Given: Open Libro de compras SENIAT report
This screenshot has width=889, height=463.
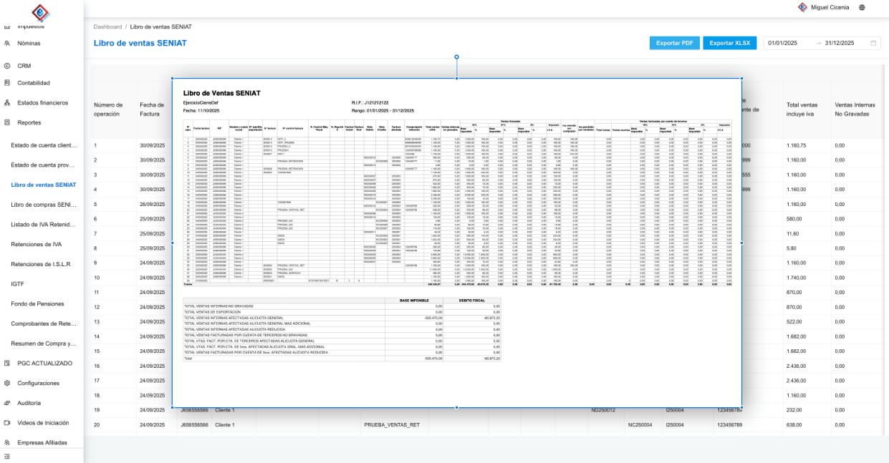Looking at the screenshot, I should point(43,205).
